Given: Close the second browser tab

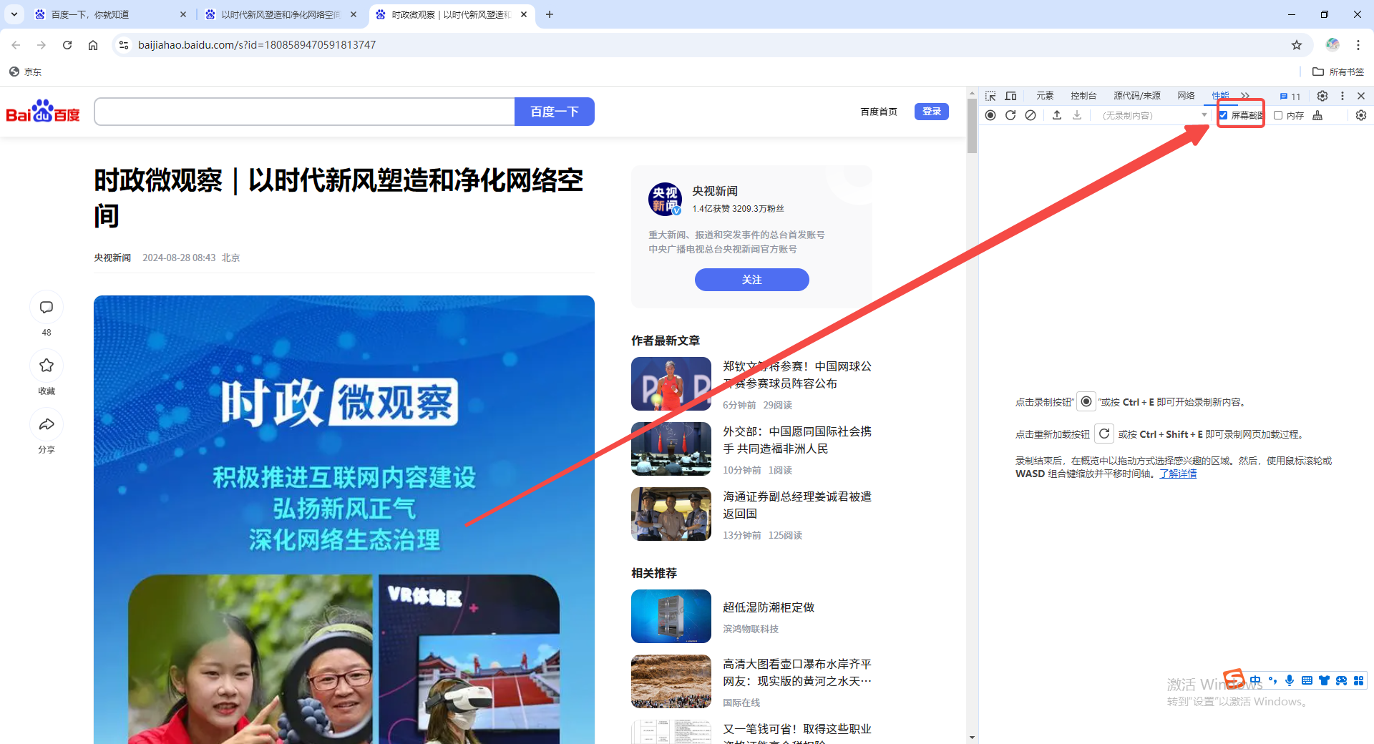Looking at the screenshot, I should [x=354, y=14].
